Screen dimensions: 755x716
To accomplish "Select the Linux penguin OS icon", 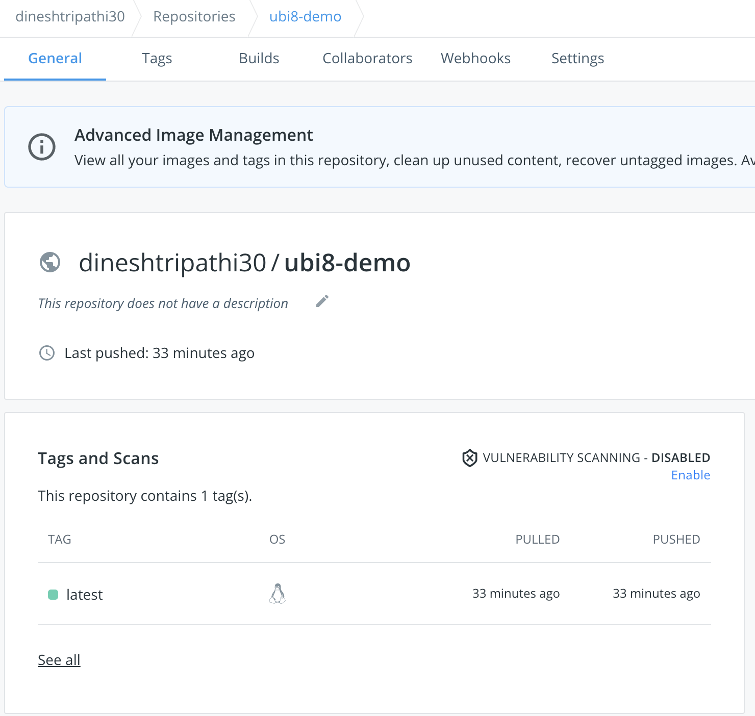I will [278, 594].
